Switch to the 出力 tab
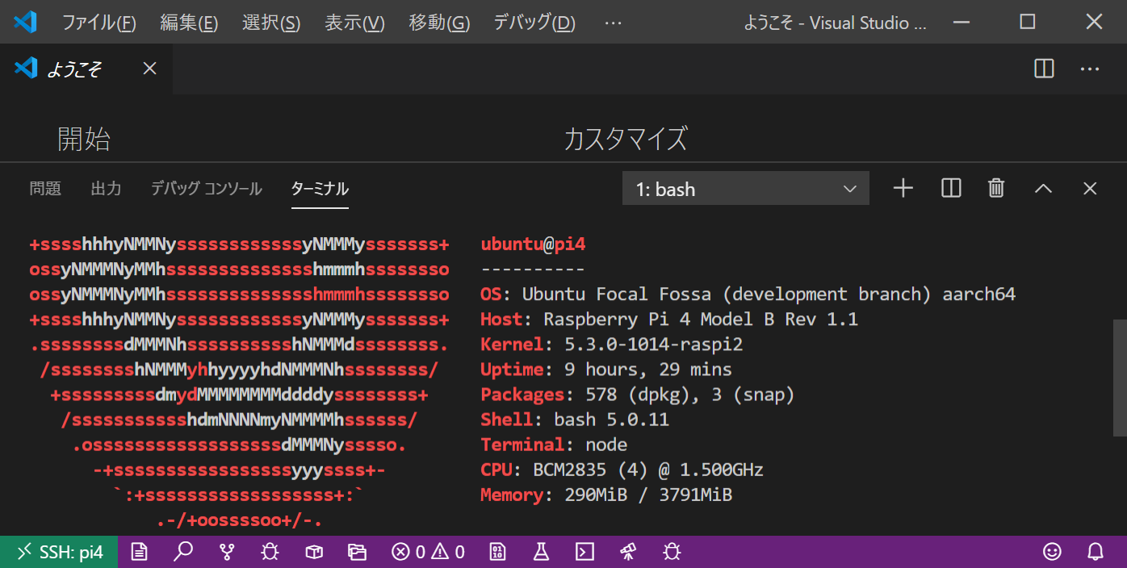1127x568 pixels. click(x=106, y=188)
